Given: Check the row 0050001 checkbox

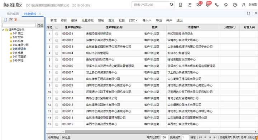Looking at the screenshot, I should click(57, 34).
